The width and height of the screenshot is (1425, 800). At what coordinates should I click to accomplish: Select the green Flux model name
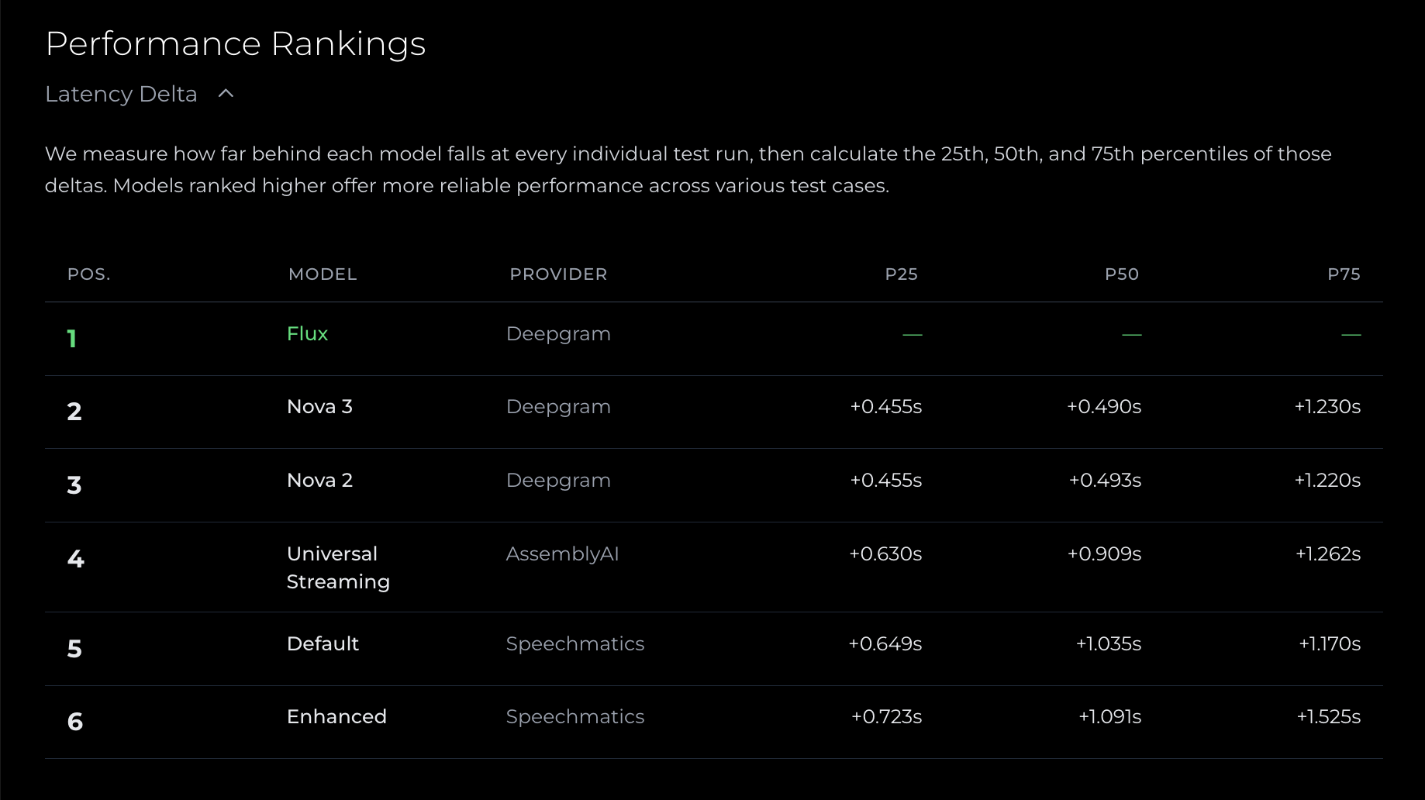click(x=307, y=334)
